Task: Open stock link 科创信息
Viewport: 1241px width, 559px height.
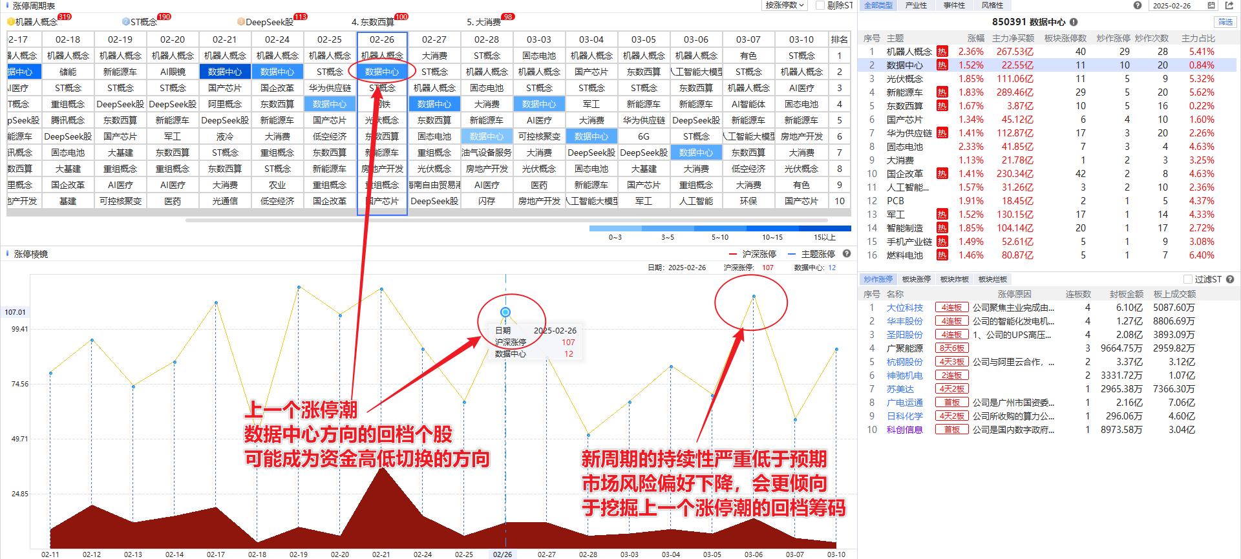Action: pos(904,430)
